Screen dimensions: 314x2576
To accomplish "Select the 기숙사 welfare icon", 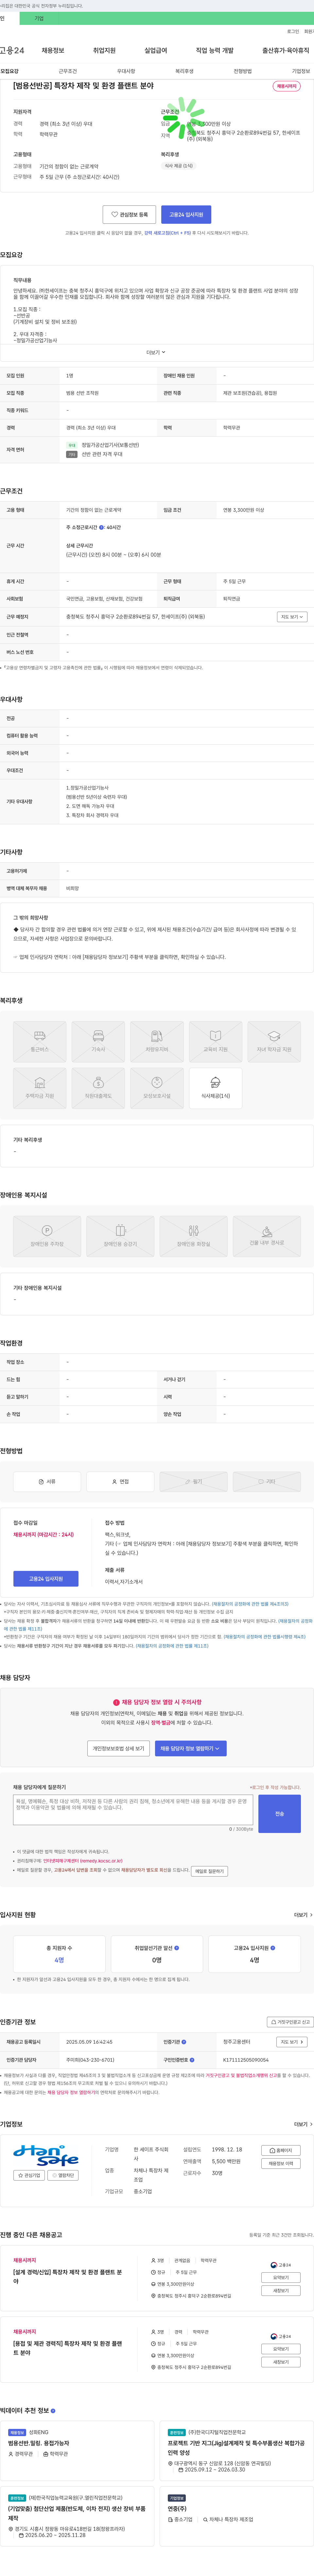I will (x=98, y=1041).
